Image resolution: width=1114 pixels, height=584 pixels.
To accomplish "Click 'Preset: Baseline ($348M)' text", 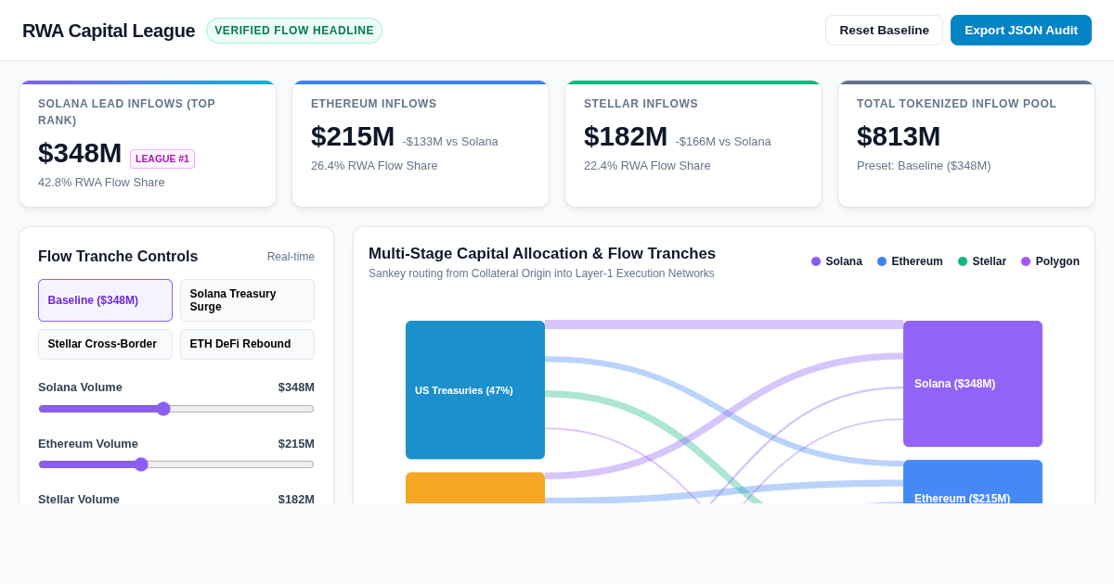I will pyautogui.click(x=924, y=166).
